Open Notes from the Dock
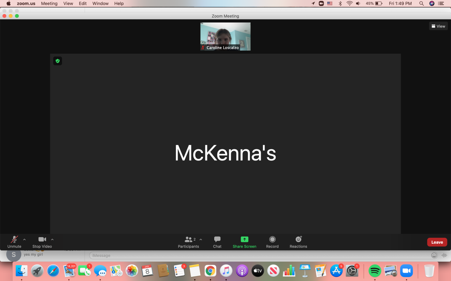Viewport: 451px width, 281px height. (194, 270)
